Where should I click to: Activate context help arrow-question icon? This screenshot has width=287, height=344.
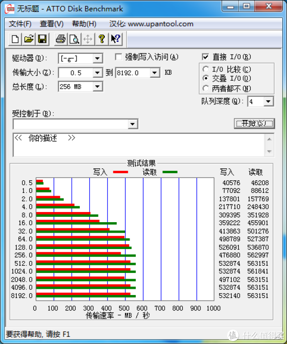pyautogui.click(x=115, y=39)
